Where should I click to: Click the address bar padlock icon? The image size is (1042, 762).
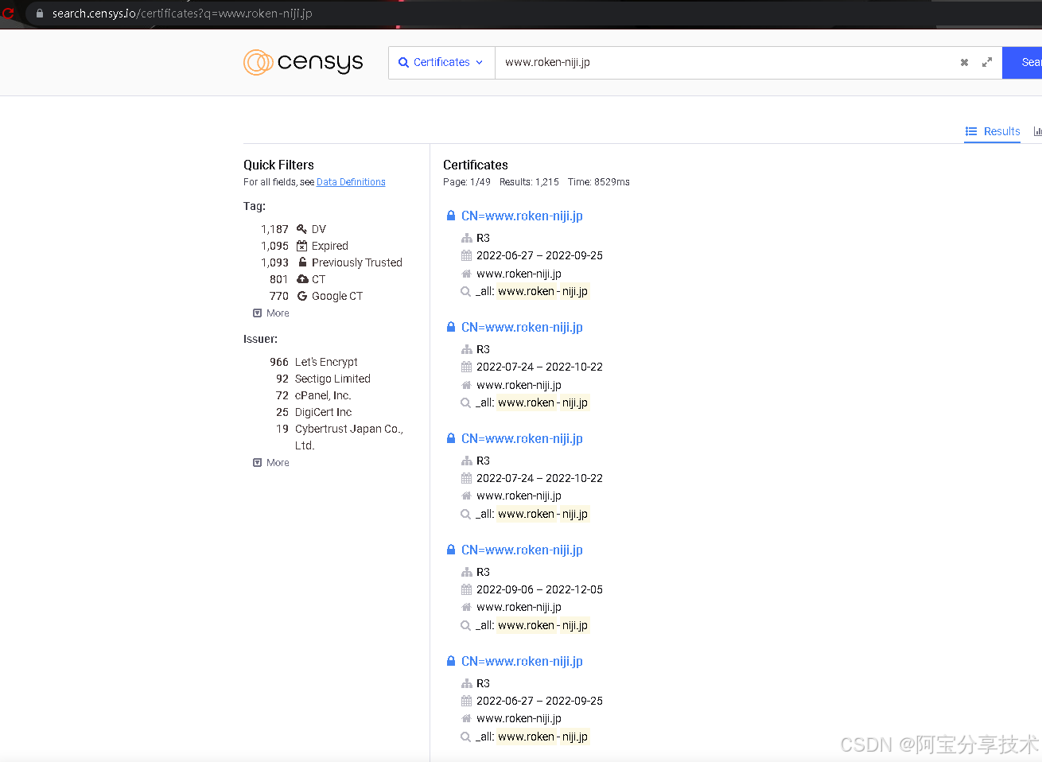tap(39, 14)
